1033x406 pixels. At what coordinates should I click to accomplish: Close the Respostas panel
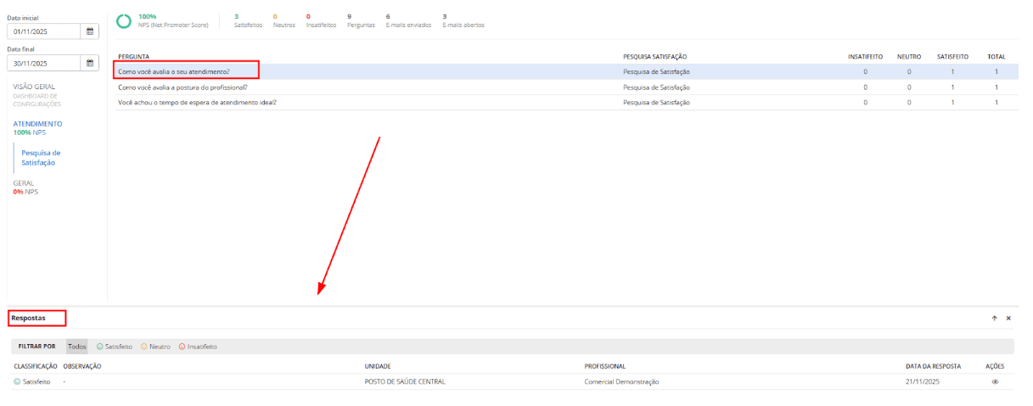pos(1008,318)
